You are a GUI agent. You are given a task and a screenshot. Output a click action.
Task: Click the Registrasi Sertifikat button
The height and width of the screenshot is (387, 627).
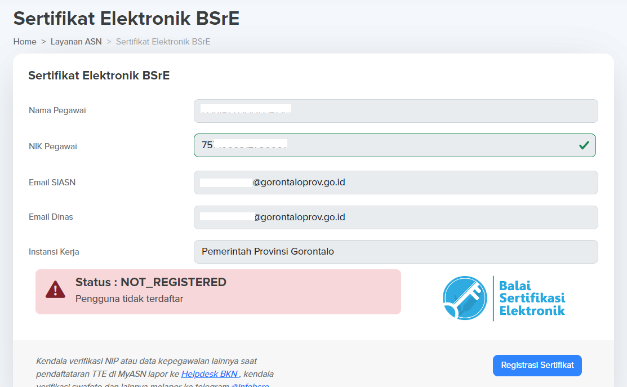(537, 366)
